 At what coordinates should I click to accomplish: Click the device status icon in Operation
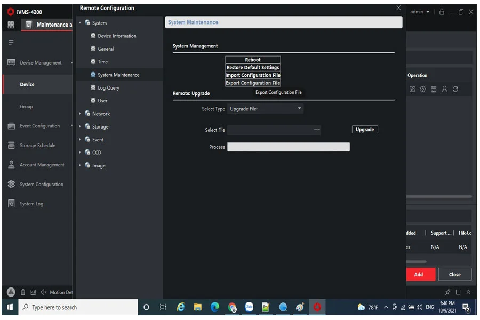434,90
